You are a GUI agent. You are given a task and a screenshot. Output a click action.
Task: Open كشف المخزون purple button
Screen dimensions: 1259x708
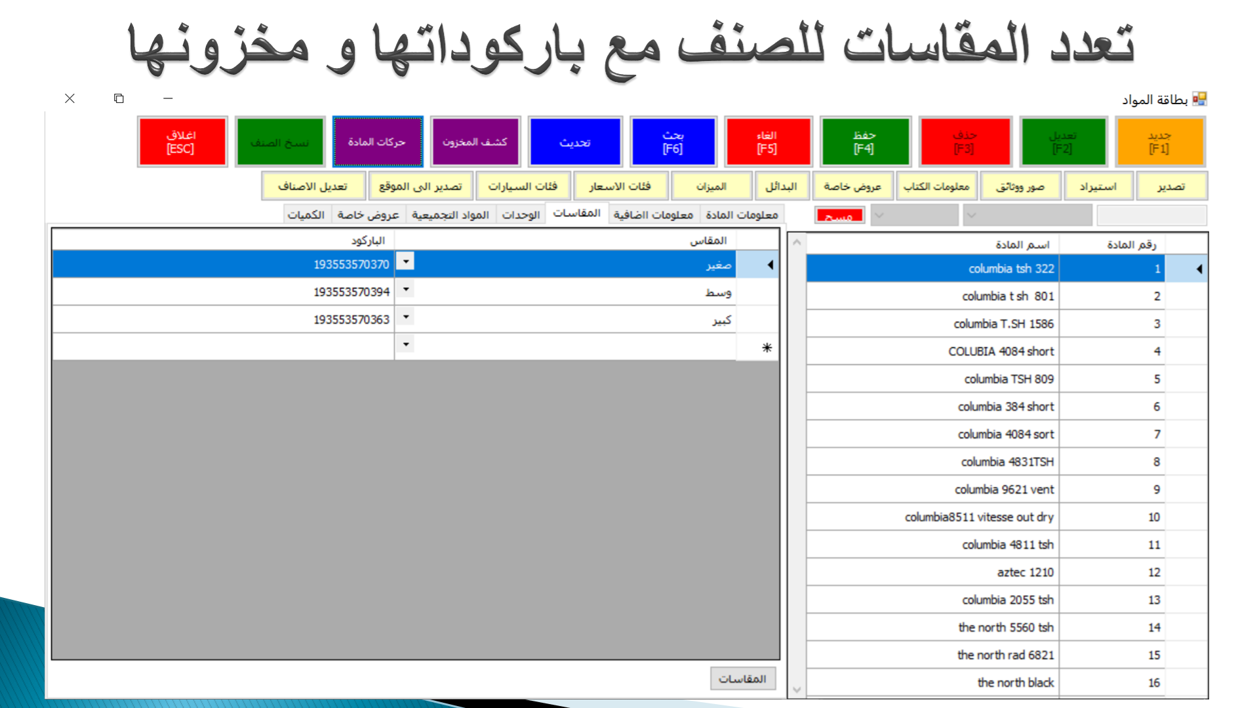point(475,142)
